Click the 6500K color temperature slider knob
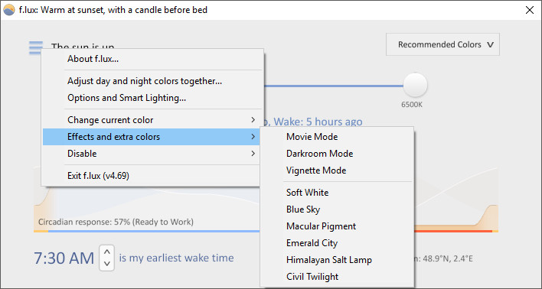This screenshot has width=542, height=289. coord(415,85)
